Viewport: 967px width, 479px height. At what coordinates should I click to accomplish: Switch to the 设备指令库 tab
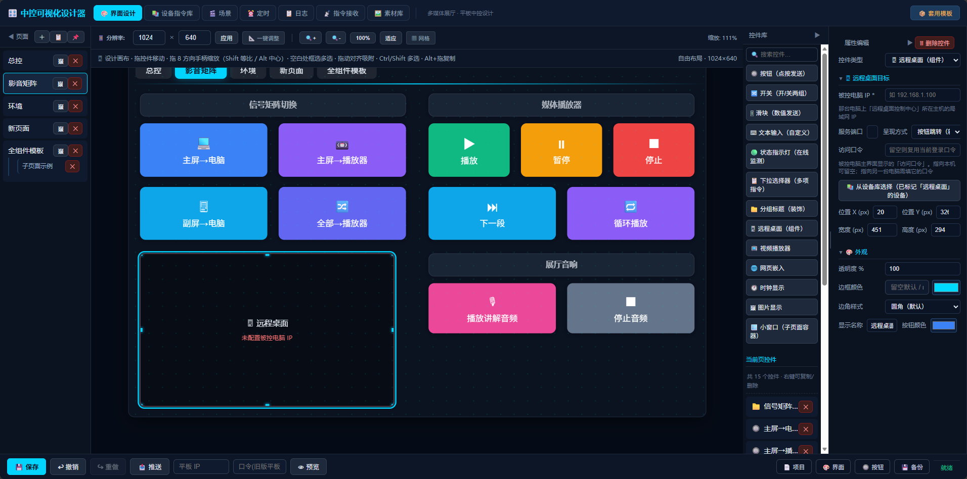click(172, 13)
